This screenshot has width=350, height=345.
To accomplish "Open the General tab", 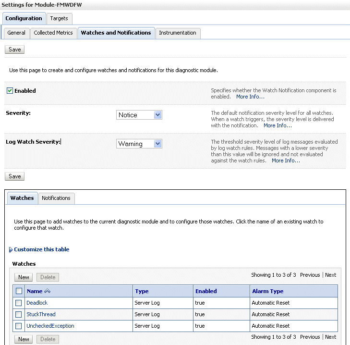I will point(16,33).
